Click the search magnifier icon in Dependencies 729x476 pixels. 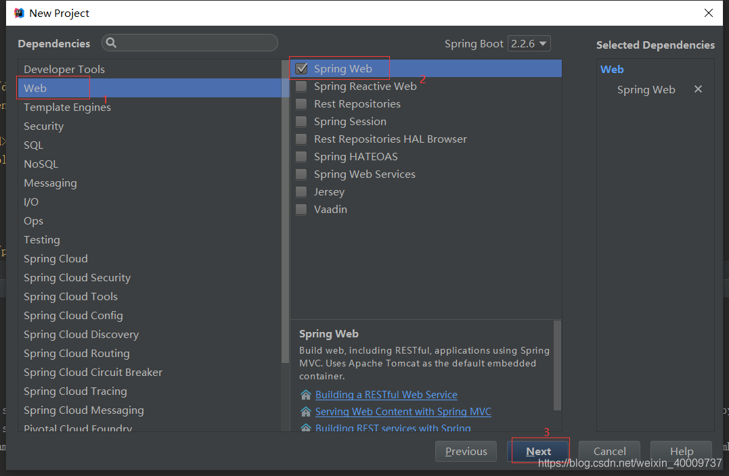coord(111,43)
